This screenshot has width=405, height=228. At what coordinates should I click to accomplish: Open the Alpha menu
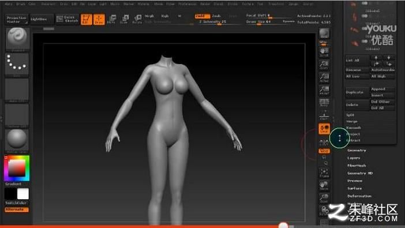click(x=9, y=4)
